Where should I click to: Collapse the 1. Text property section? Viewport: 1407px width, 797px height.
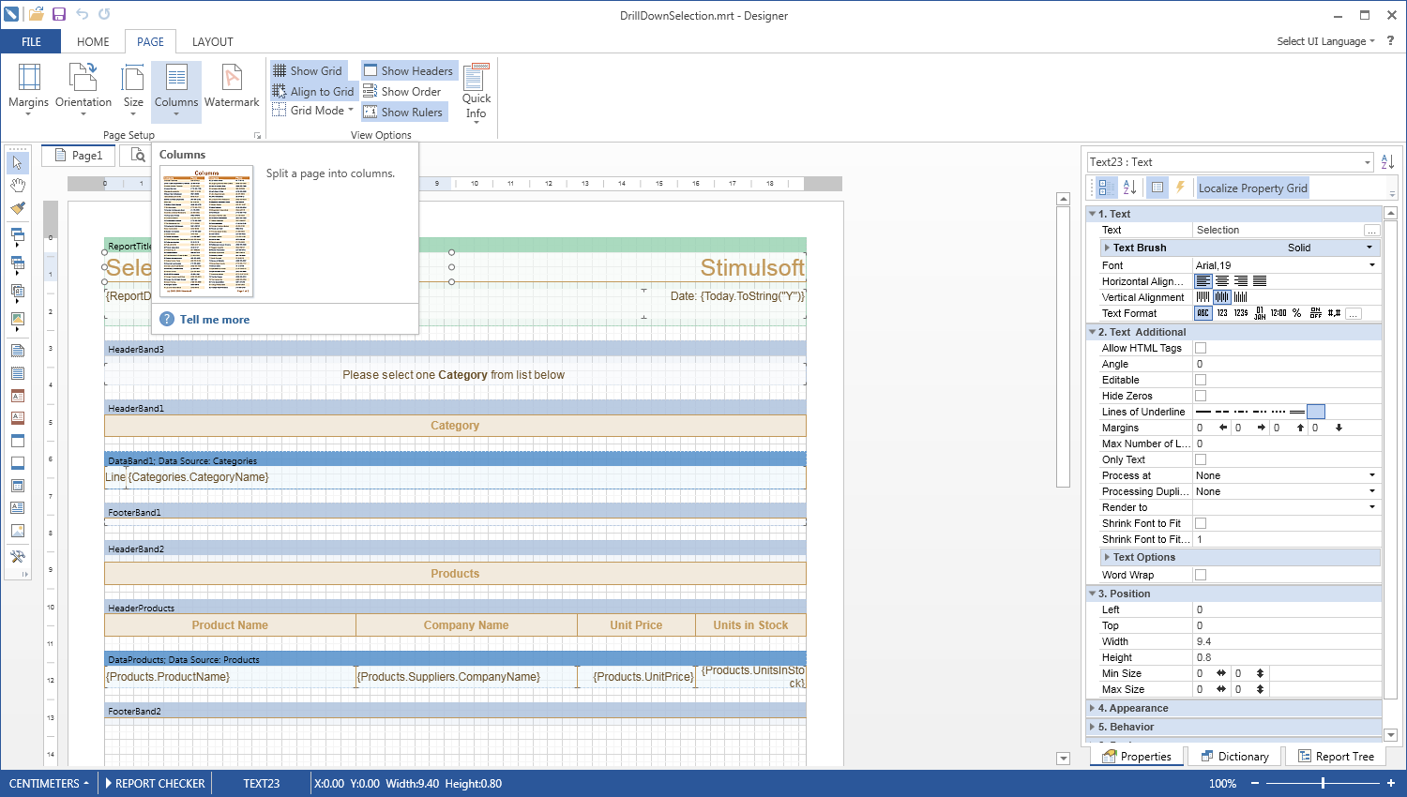coord(1092,214)
